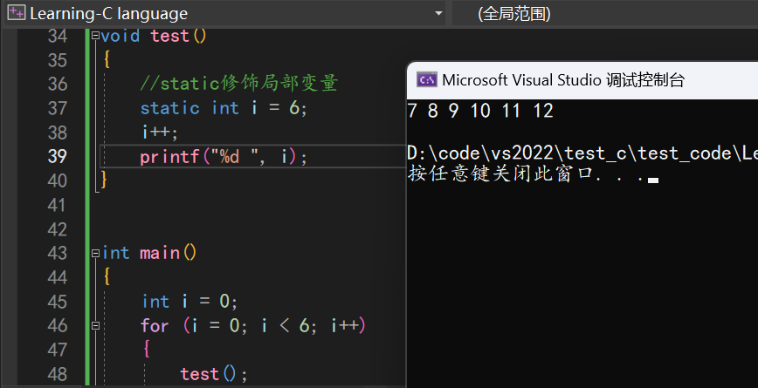Screen dimensions: 758x388
Task: Click the static int i = 6; line
Action: [x=224, y=108]
